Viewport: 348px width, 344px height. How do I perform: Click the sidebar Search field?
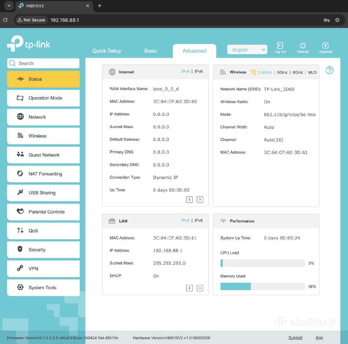click(43, 63)
